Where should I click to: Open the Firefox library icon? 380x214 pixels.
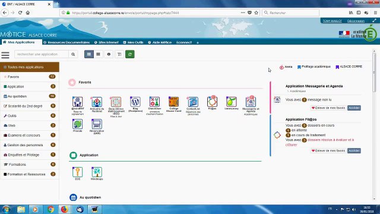pos(351,12)
